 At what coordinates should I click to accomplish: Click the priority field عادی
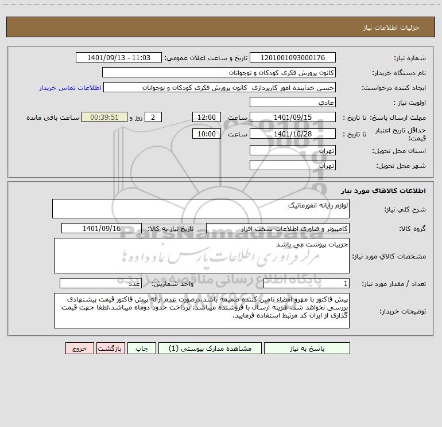click(x=293, y=102)
